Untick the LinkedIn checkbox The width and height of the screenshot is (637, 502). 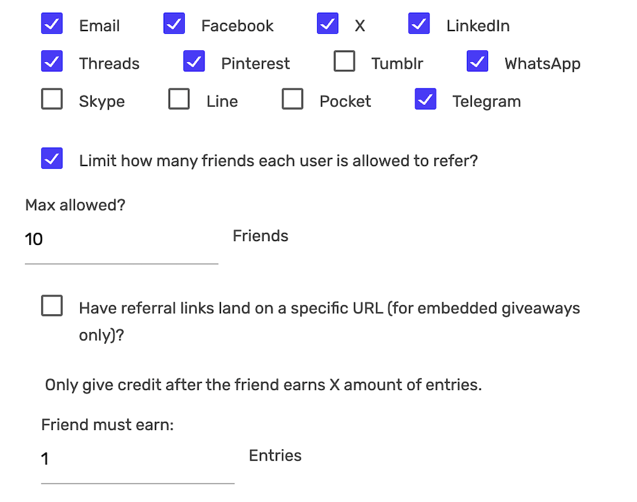click(419, 25)
